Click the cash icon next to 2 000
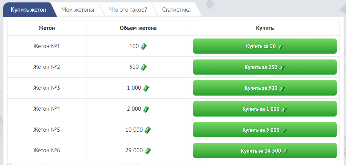Image resolution: width=346 pixels, height=165 pixels. pyautogui.click(x=146, y=109)
